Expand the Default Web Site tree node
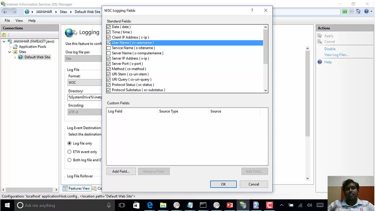Screen dimensions: 375x211 (x=15, y=57)
